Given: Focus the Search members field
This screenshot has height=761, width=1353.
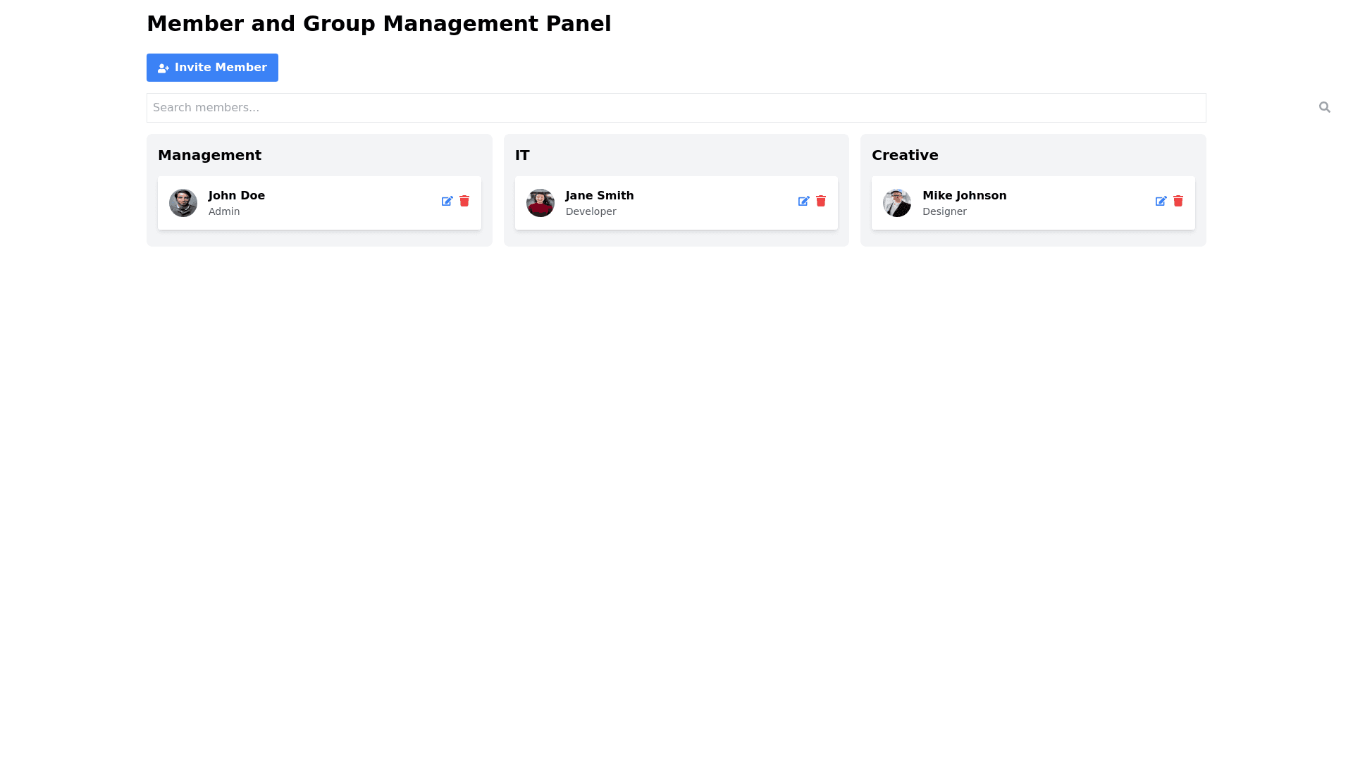Looking at the screenshot, I should [x=675, y=108].
